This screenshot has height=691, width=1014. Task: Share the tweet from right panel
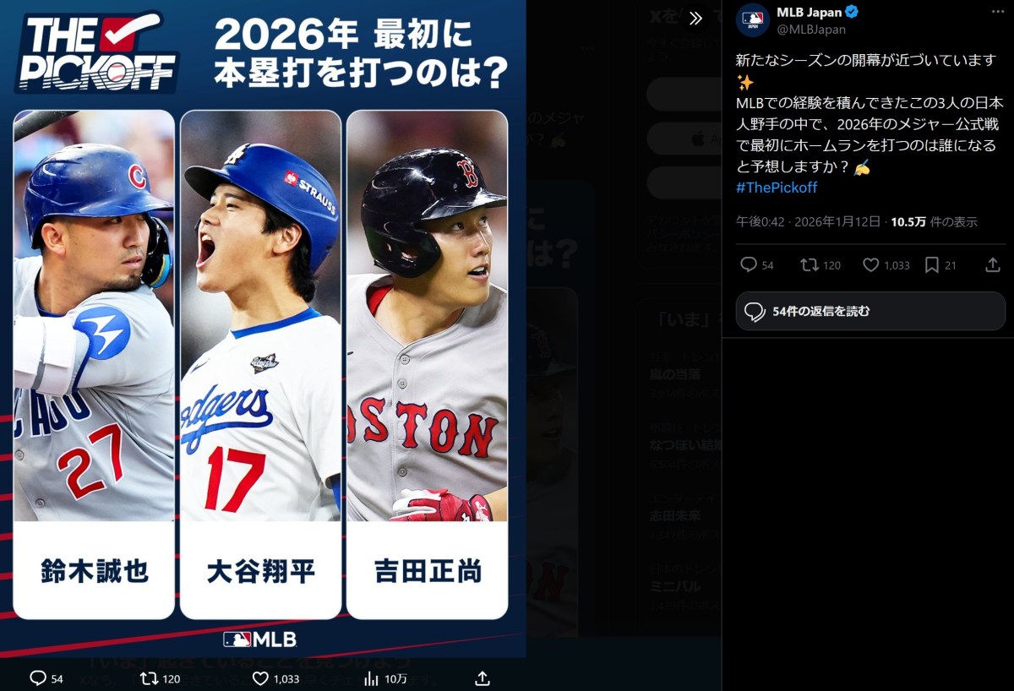[x=993, y=265]
